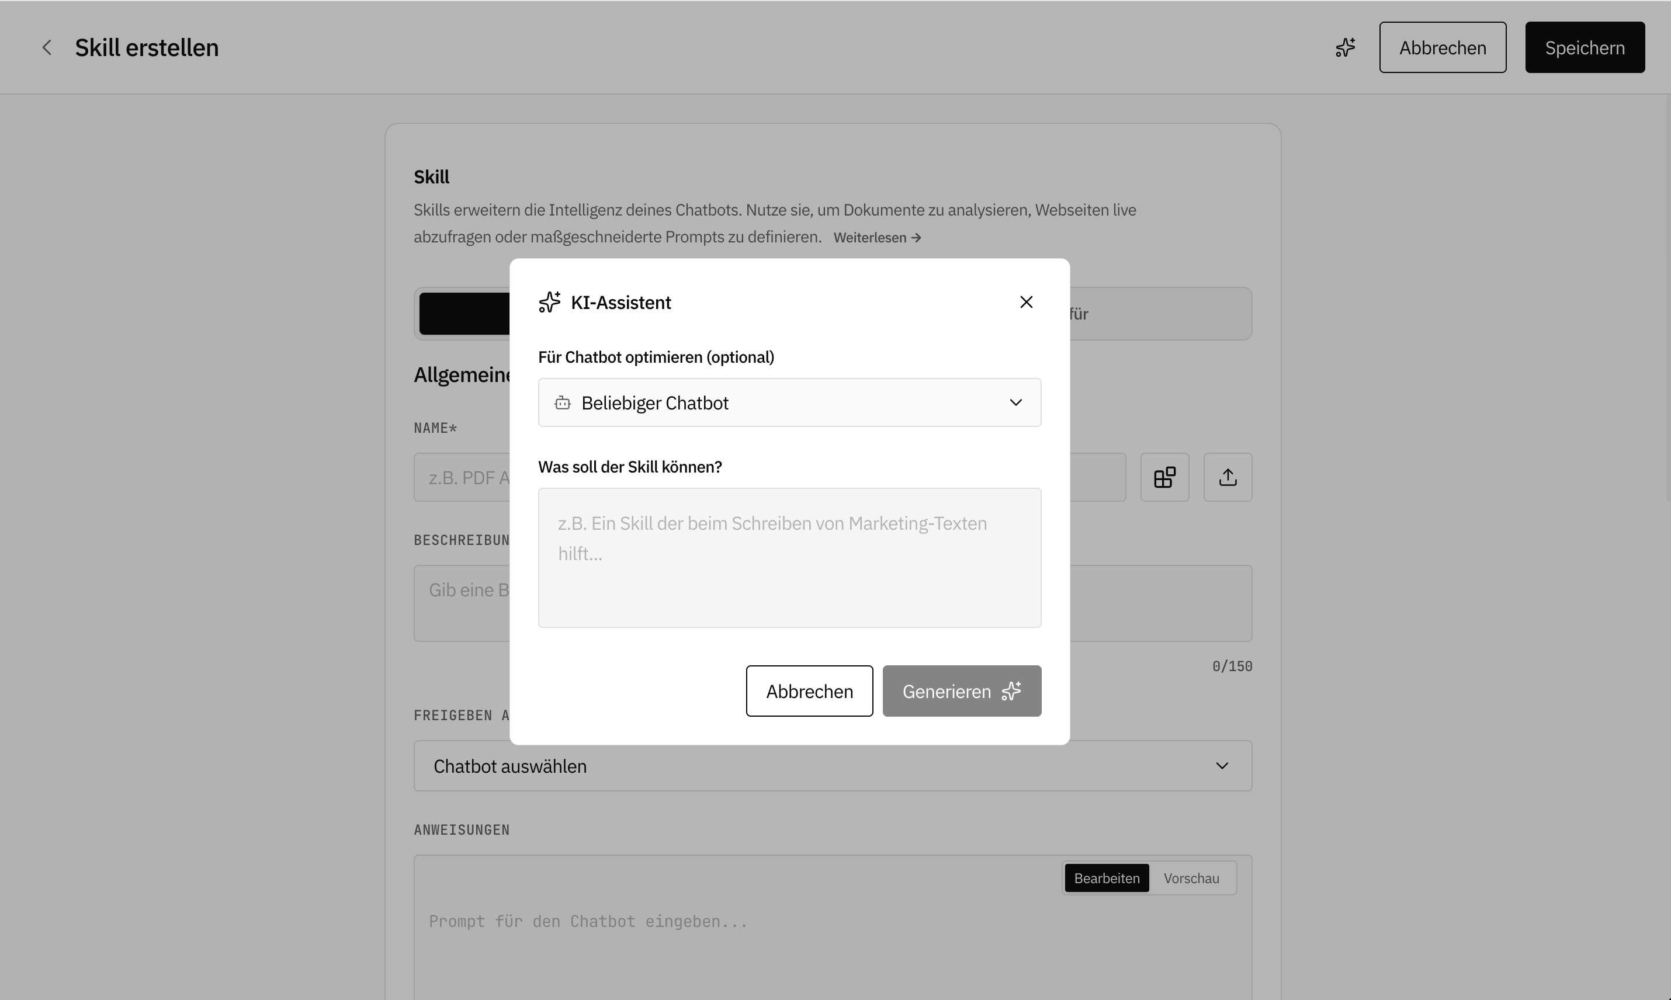Click the sparkle icon beside KI-Assistent title
Screen dimensions: 1671x1000
click(549, 303)
